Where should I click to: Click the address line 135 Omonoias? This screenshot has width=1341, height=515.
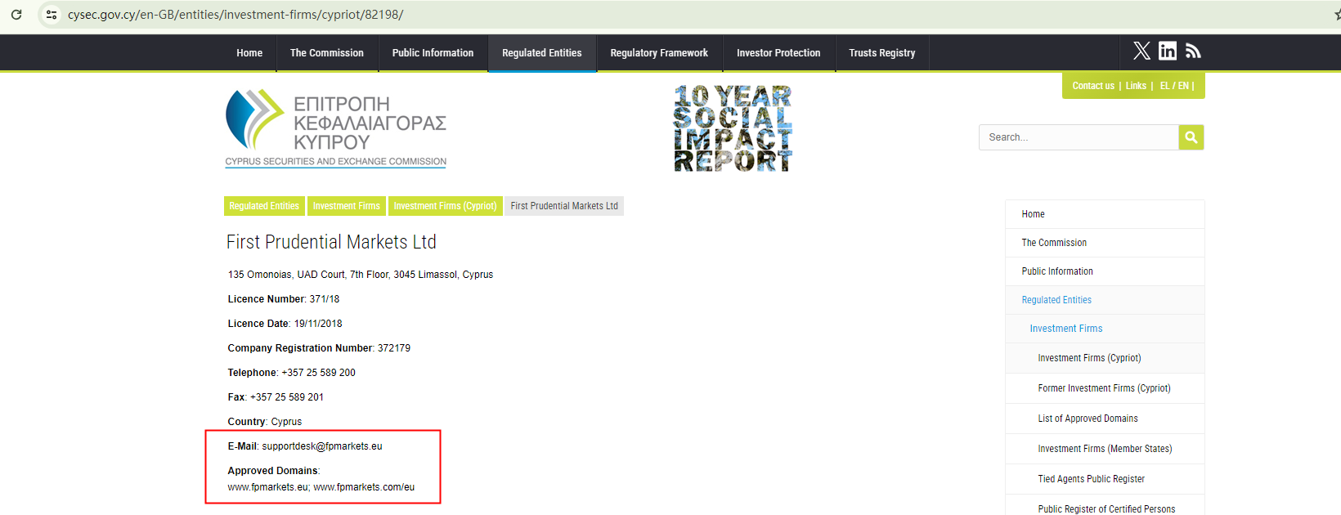[361, 275]
